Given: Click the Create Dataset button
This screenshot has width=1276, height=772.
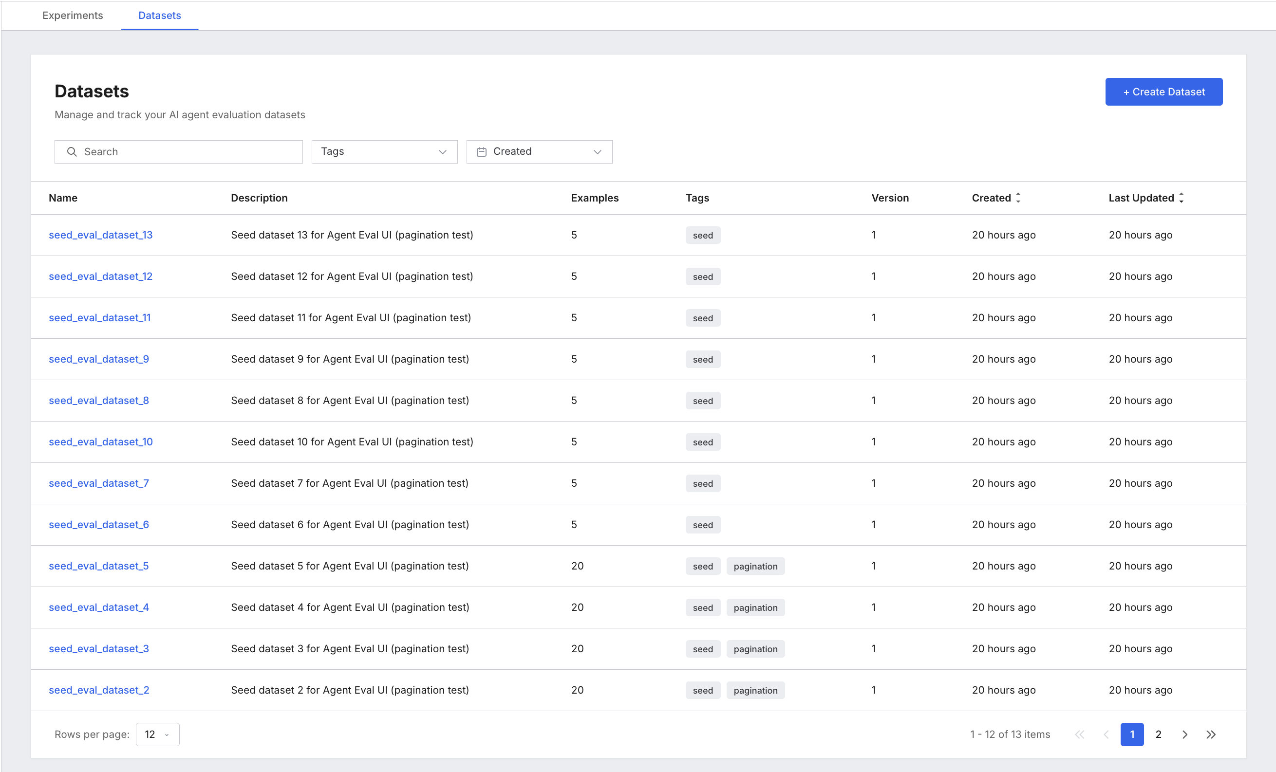Looking at the screenshot, I should click(1163, 92).
